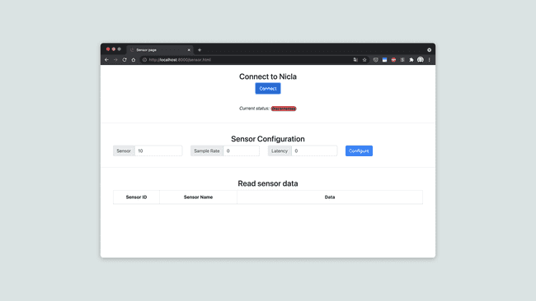Viewport: 536px width, 301px height.
Task: Open the Extensions puzzle piece menu
Action: tap(411, 60)
